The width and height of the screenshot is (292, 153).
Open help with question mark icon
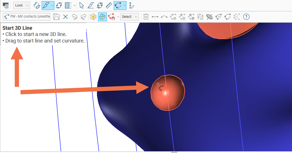coord(246,17)
